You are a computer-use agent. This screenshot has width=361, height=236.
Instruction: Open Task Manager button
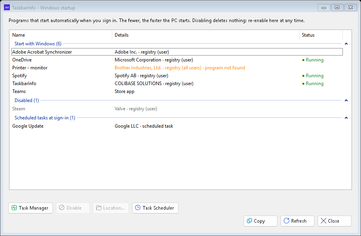tap(30, 208)
